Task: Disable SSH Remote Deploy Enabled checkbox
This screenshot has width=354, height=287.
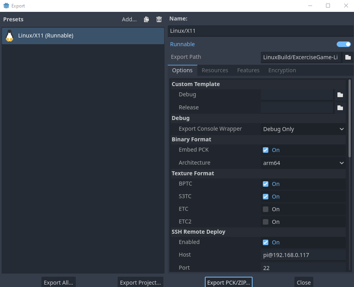Action: tap(266, 242)
